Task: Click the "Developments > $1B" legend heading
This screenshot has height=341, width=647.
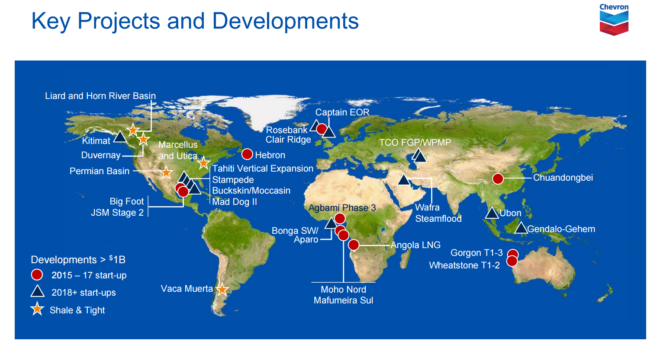Action: [x=78, y=260]
